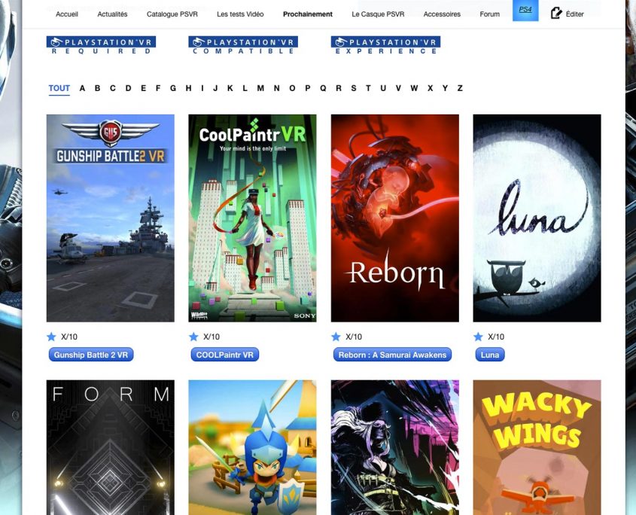This screenshot has width=636, height=515.
Task: Click the star icon under Reborn cover
Action: click(x=336, y=337)
